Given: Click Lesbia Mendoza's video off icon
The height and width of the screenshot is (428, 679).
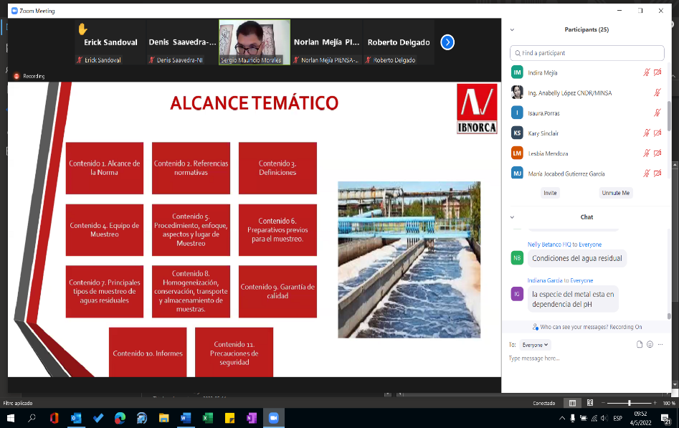Looking at the screenshot, I should pyautogui.click(x=657, y=153).
